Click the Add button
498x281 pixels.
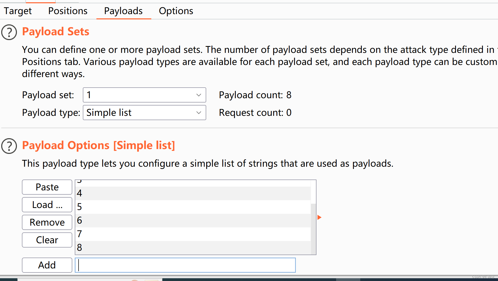pos(47,265)
